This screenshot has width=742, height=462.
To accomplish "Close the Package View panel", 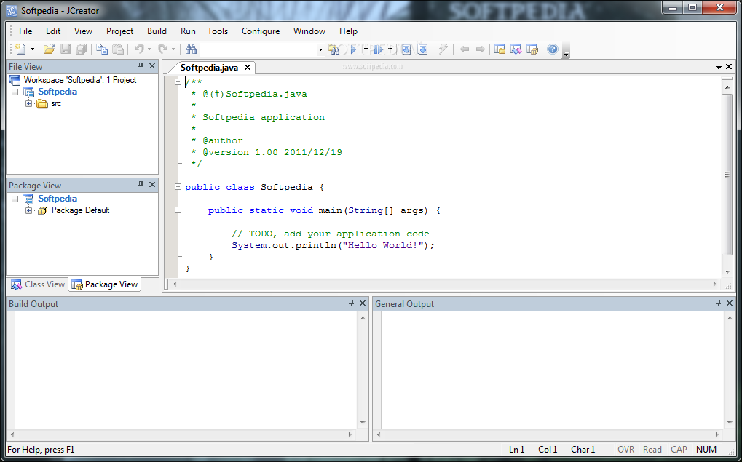I will click(x=152, y=184).
